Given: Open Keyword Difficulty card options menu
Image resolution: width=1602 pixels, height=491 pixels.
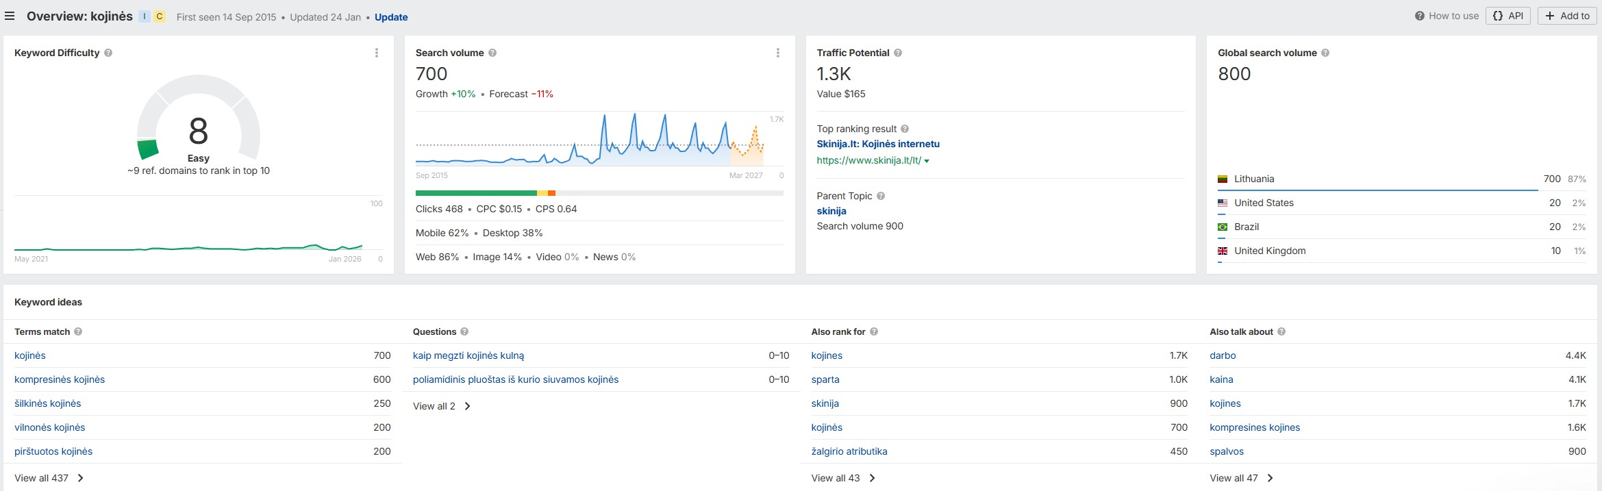Looking at the screenshot, I should pyautogui.click(x=376, y=53).
